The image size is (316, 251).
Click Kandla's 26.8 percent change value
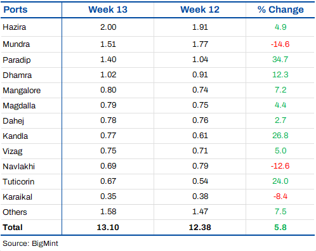coord(280,136)
